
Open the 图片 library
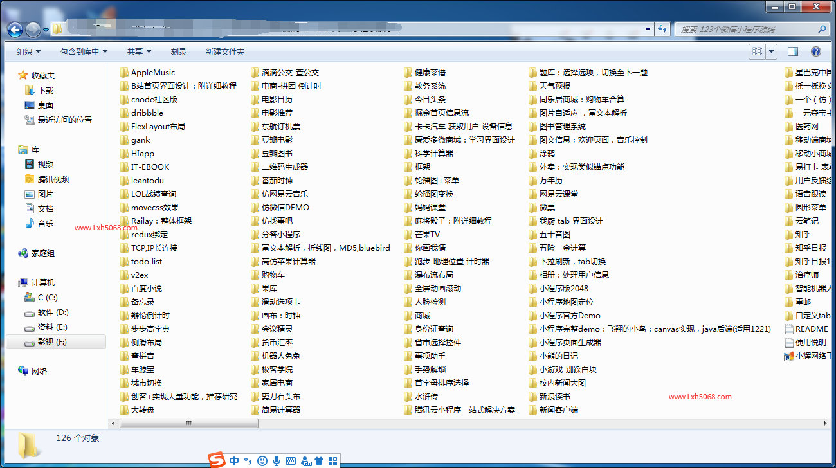[45, 194]
